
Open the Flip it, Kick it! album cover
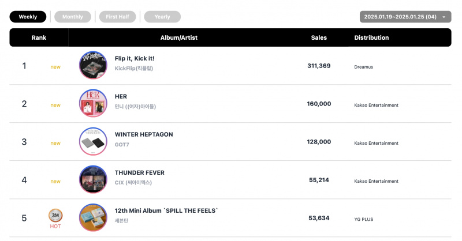pos(93,65)
